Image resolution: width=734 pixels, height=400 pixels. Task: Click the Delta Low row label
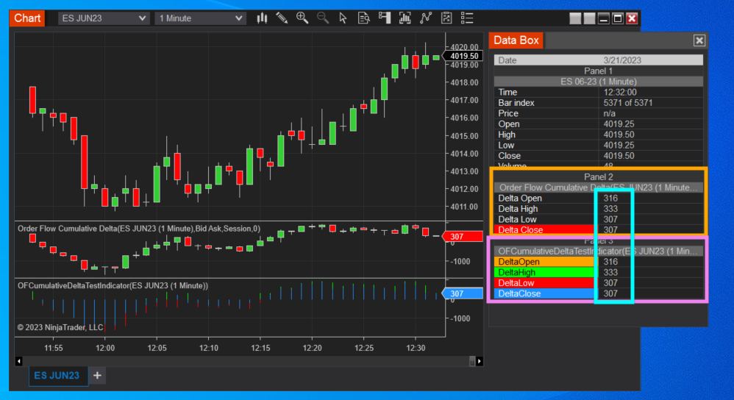[517, 219]
